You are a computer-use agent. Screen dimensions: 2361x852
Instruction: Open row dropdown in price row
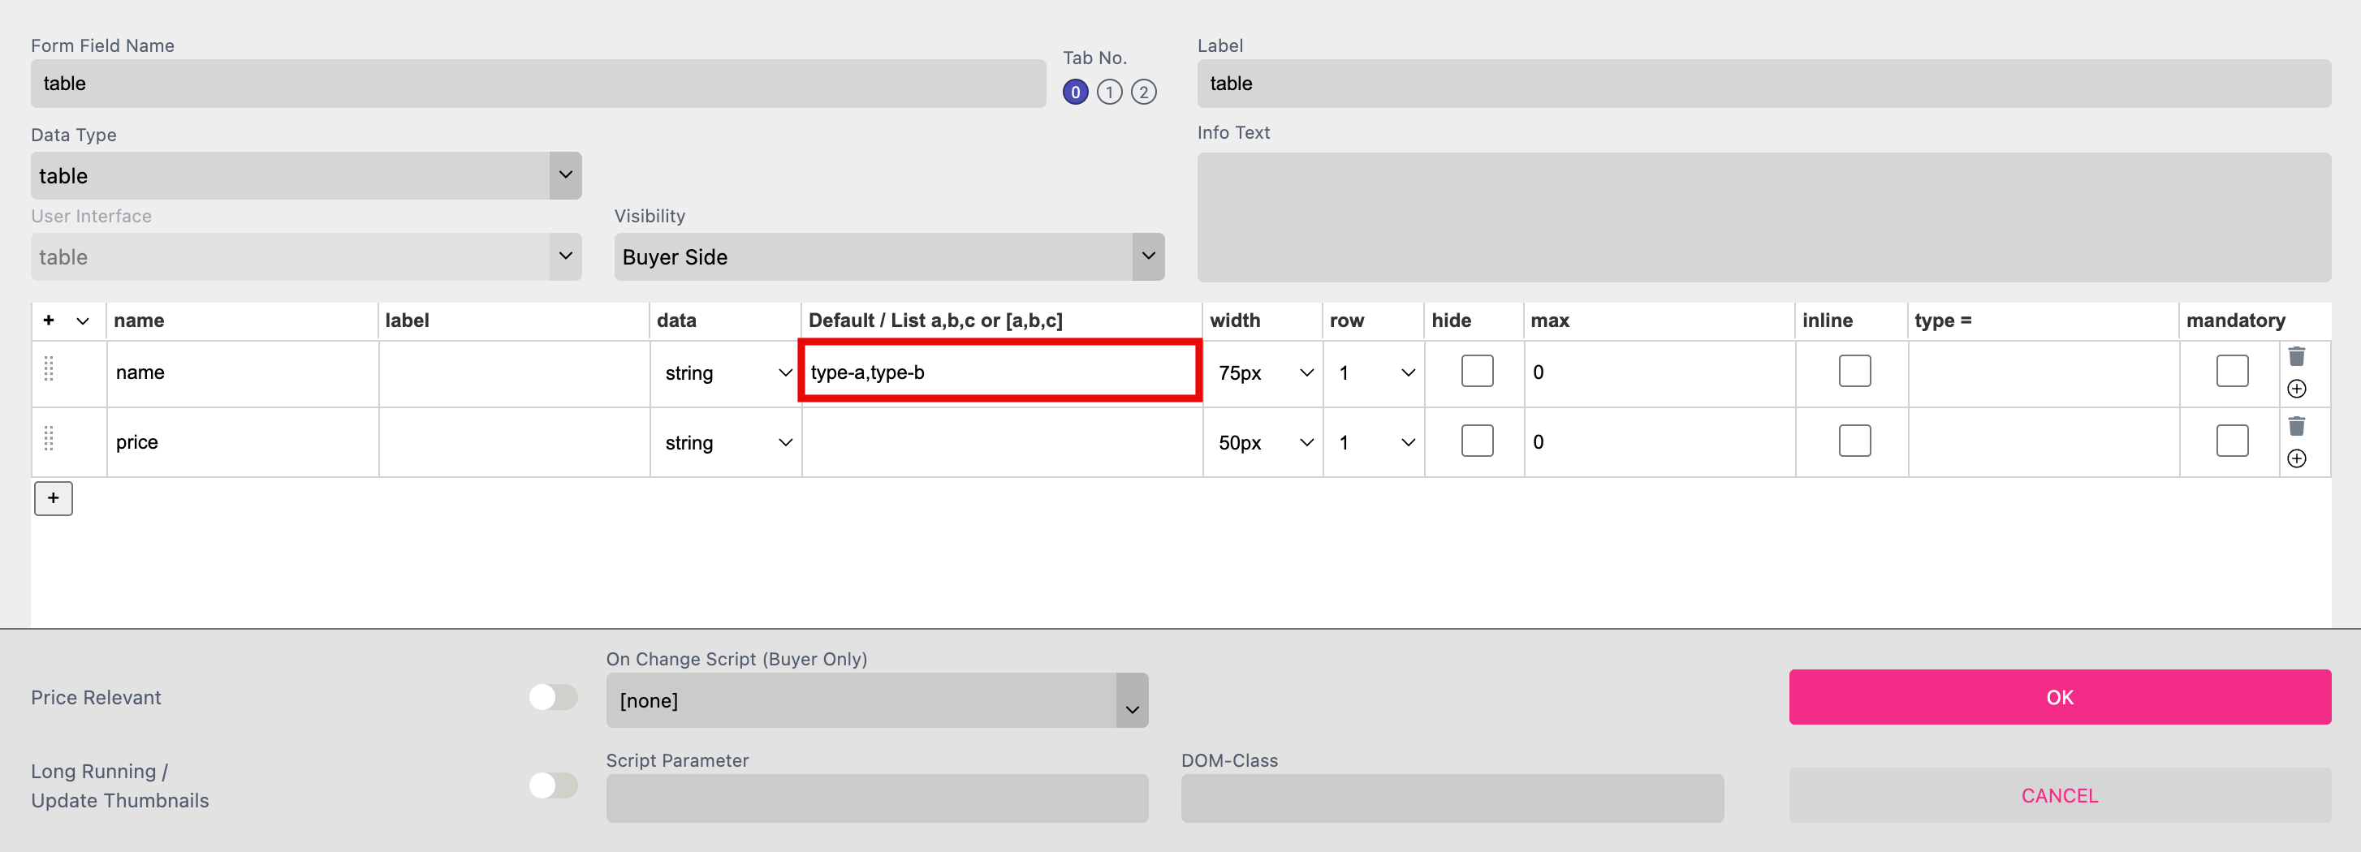pos(1375,442)
